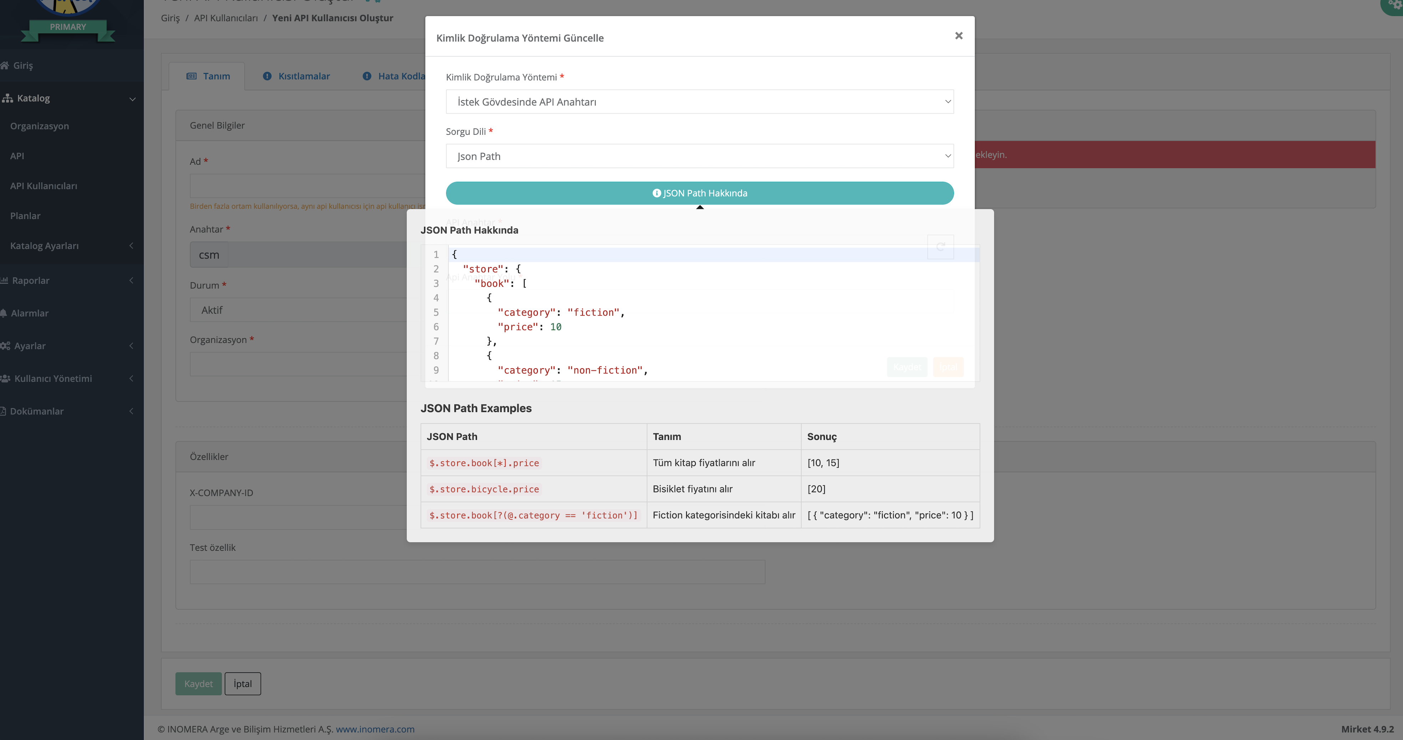Click the Kısıtlamalar tab warning icon
This screenshot has width=1403, height=740.
point(267,76)
